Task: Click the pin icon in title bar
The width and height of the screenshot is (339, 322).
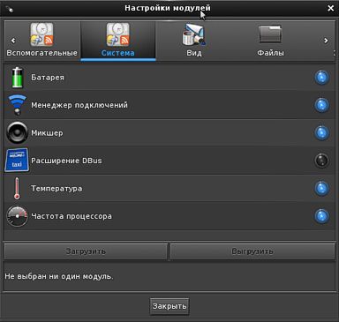Action: pyautogui.click(x=10, y=9)
